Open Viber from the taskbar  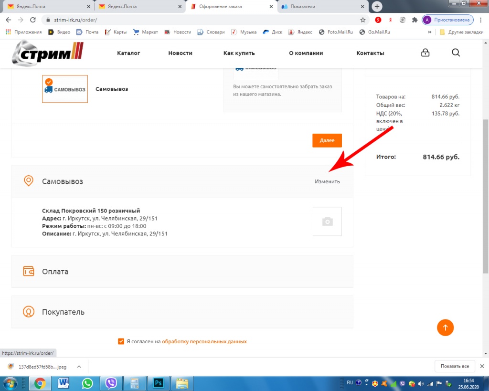(x=111, y=383)
